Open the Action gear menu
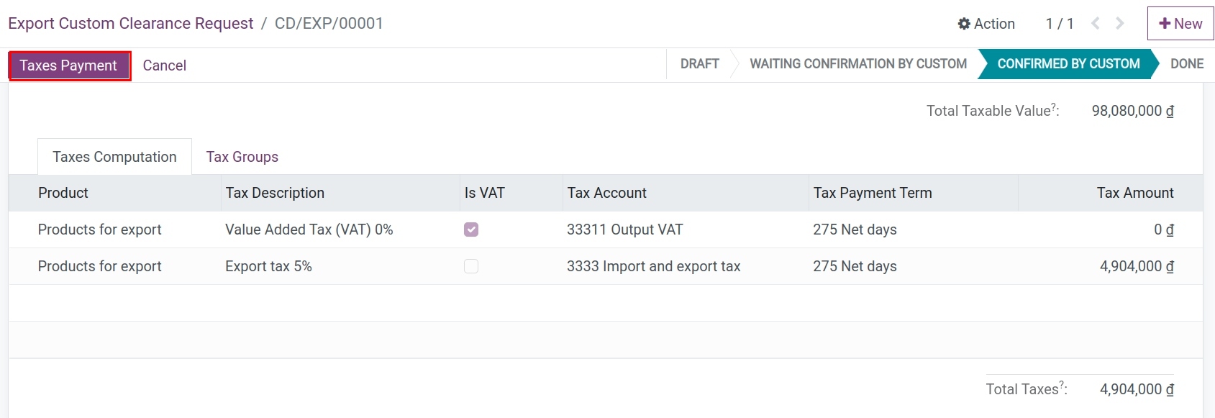 pos(986,24)
